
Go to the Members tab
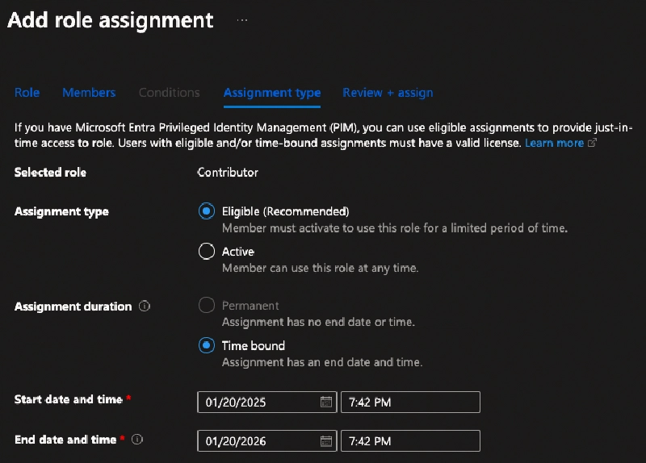[x=89, y=93]
